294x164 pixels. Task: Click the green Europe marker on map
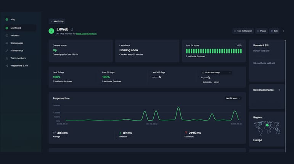tap(267, 125)
